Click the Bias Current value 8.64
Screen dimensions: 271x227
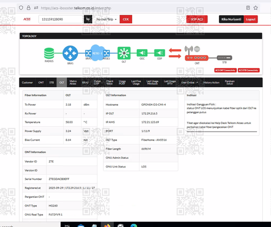click(x=68, y=140)
